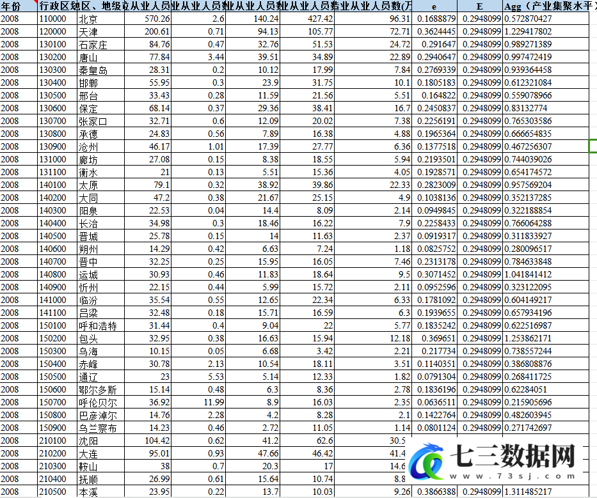Select the city cell 临汾
Viewport: 597px width, 498px height.
coord(100,300)
